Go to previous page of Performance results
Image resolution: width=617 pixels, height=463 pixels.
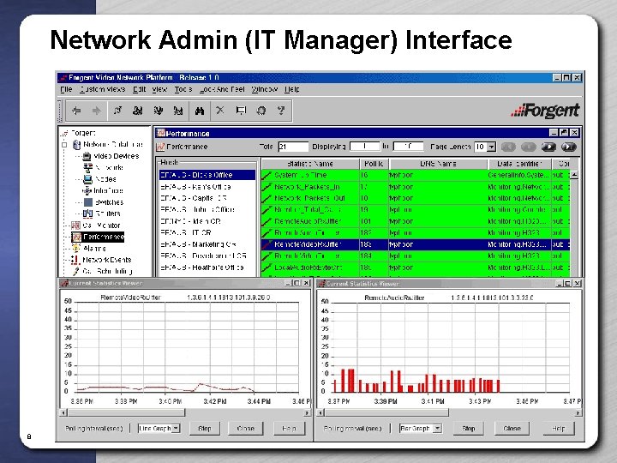point(529,147)
